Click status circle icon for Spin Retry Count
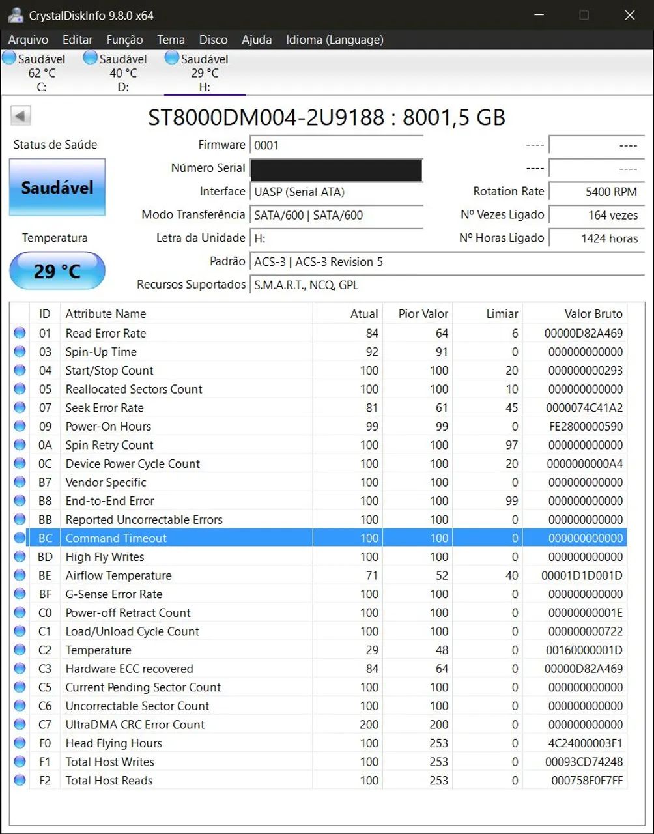 [x=20, y=445]
